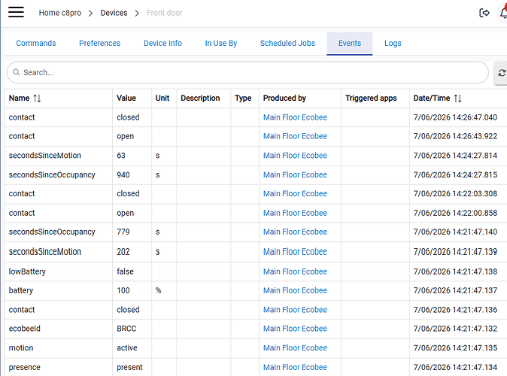Viewport: 507px width, 376px height.
Task: Open the In Use By tab
Action: point(221,44)
